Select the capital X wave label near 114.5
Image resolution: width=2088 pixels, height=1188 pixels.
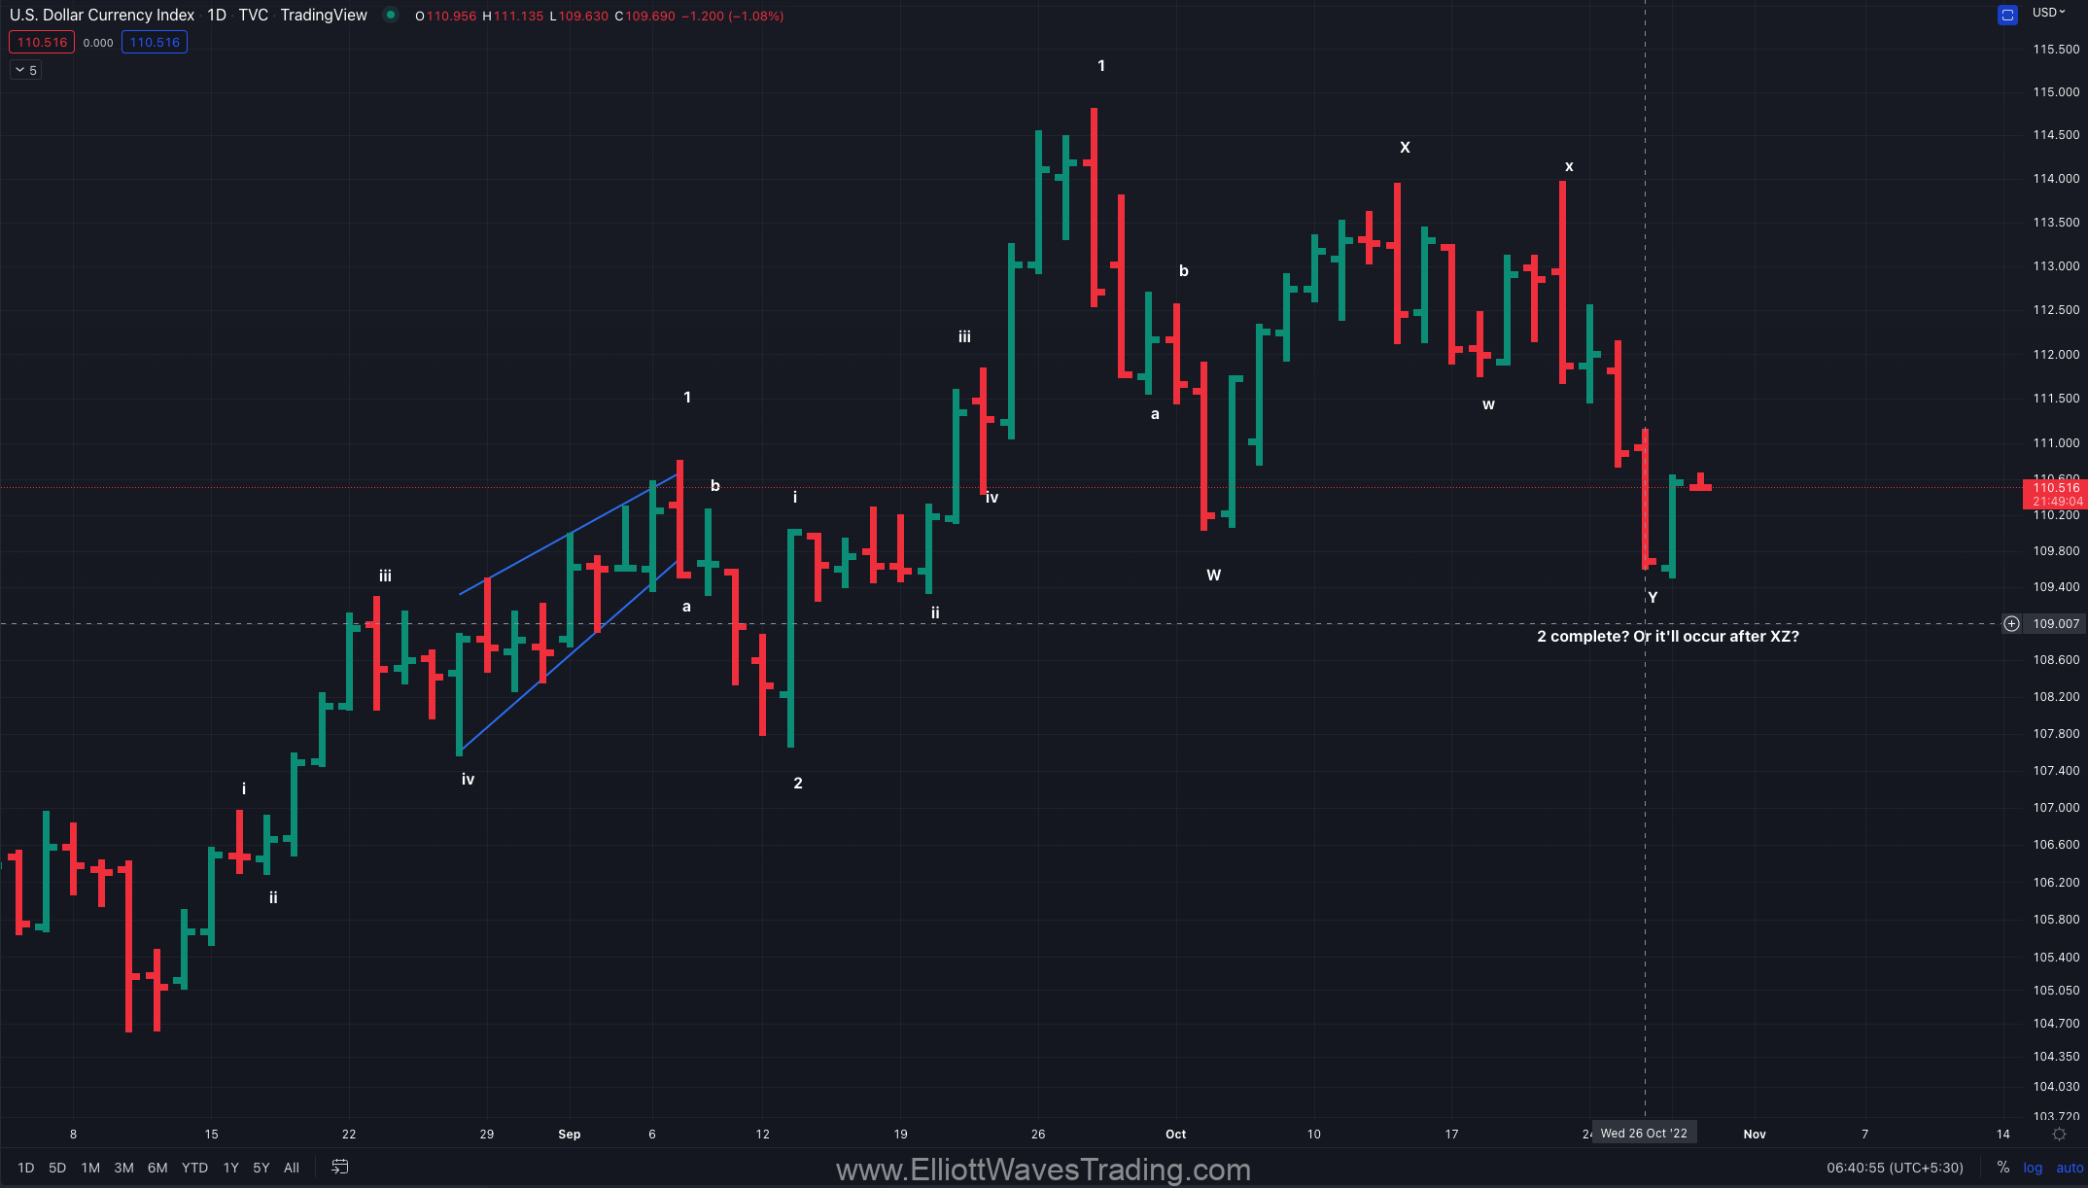coord(1405,148)
